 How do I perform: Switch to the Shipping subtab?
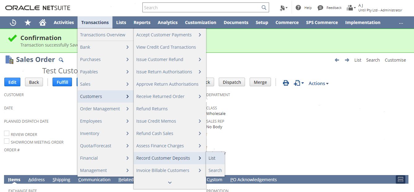[61, 180]
